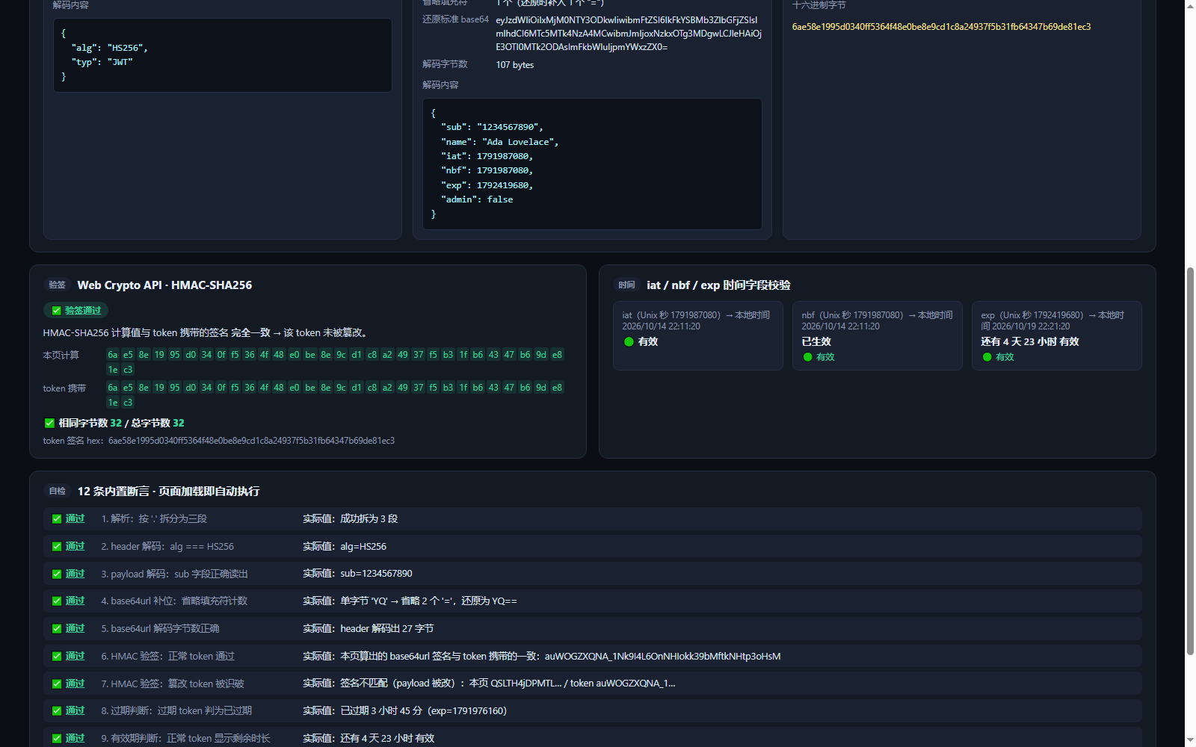The image size is (1196, 747).
Task: Click the vertical scrollbar thumb
Action: [x=1190, y=461]
